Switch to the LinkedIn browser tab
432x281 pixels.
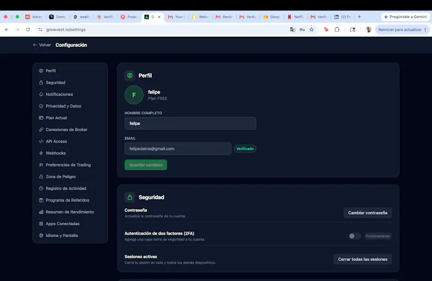(x=342, y=17)
